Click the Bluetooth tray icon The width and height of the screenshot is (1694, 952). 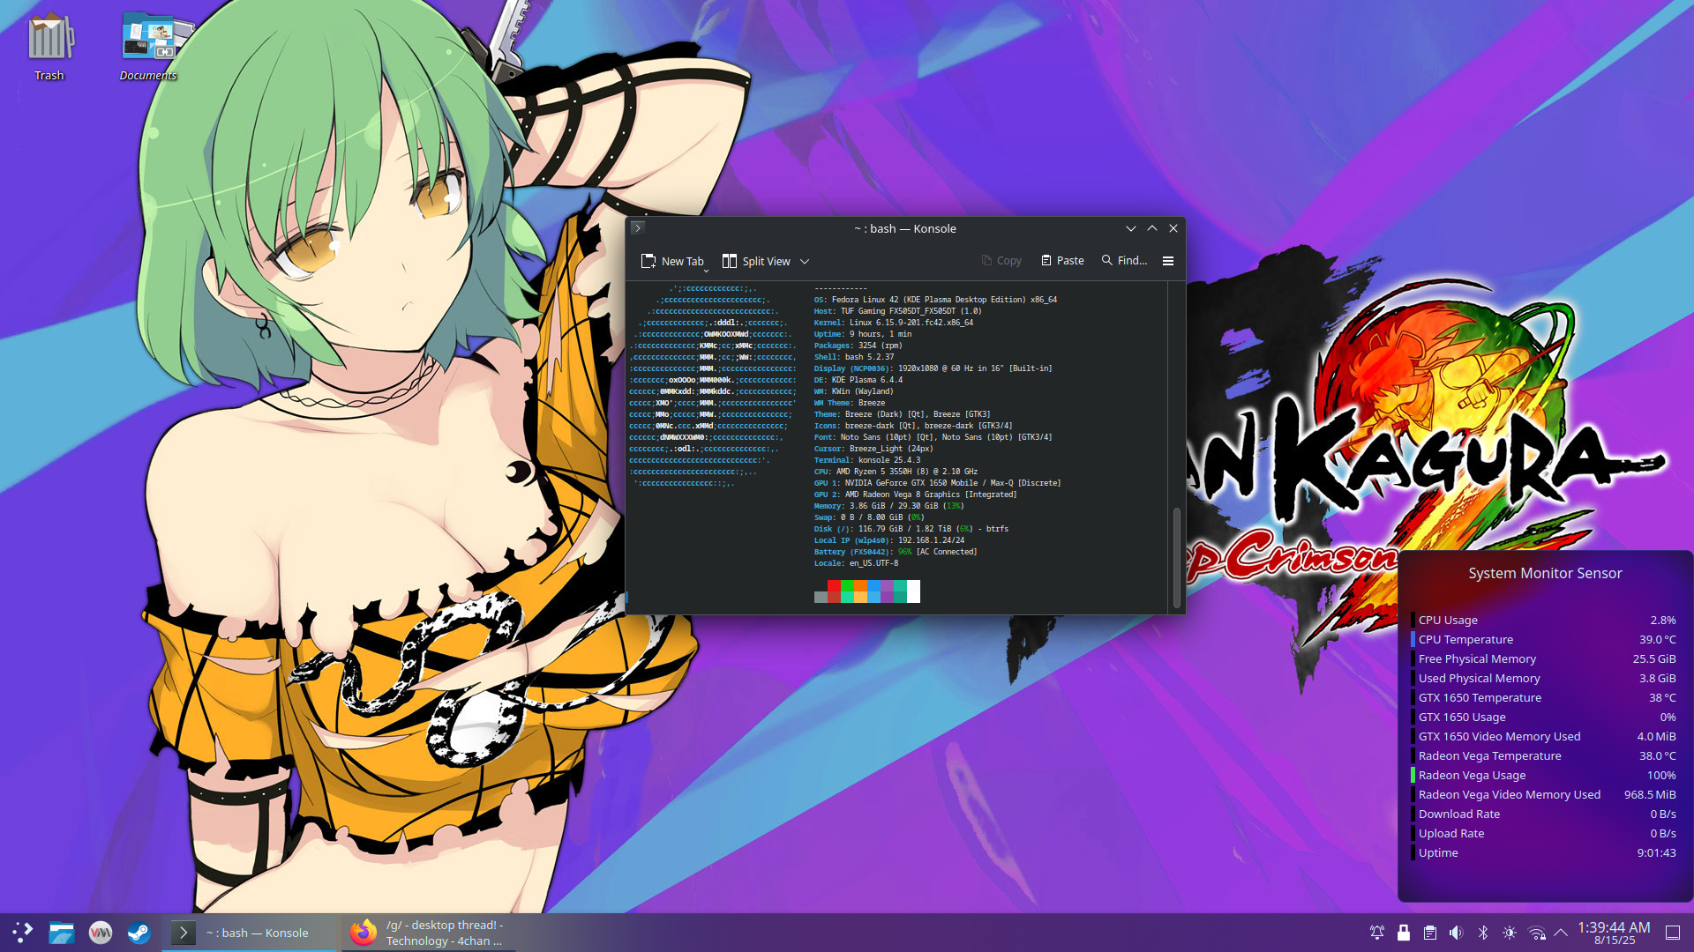tap(1483, 933)
